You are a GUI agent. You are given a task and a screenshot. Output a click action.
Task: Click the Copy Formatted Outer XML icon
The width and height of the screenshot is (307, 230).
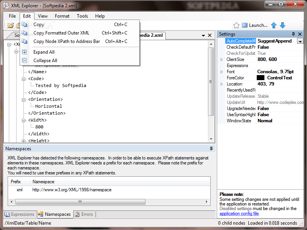coord(24,33)
